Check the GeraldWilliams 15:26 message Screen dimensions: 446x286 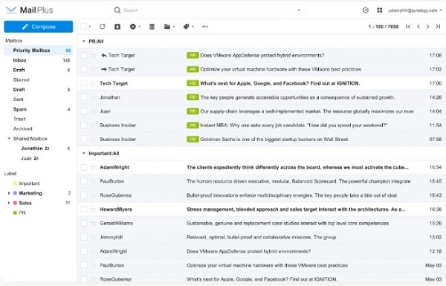(x=83, y=223)
